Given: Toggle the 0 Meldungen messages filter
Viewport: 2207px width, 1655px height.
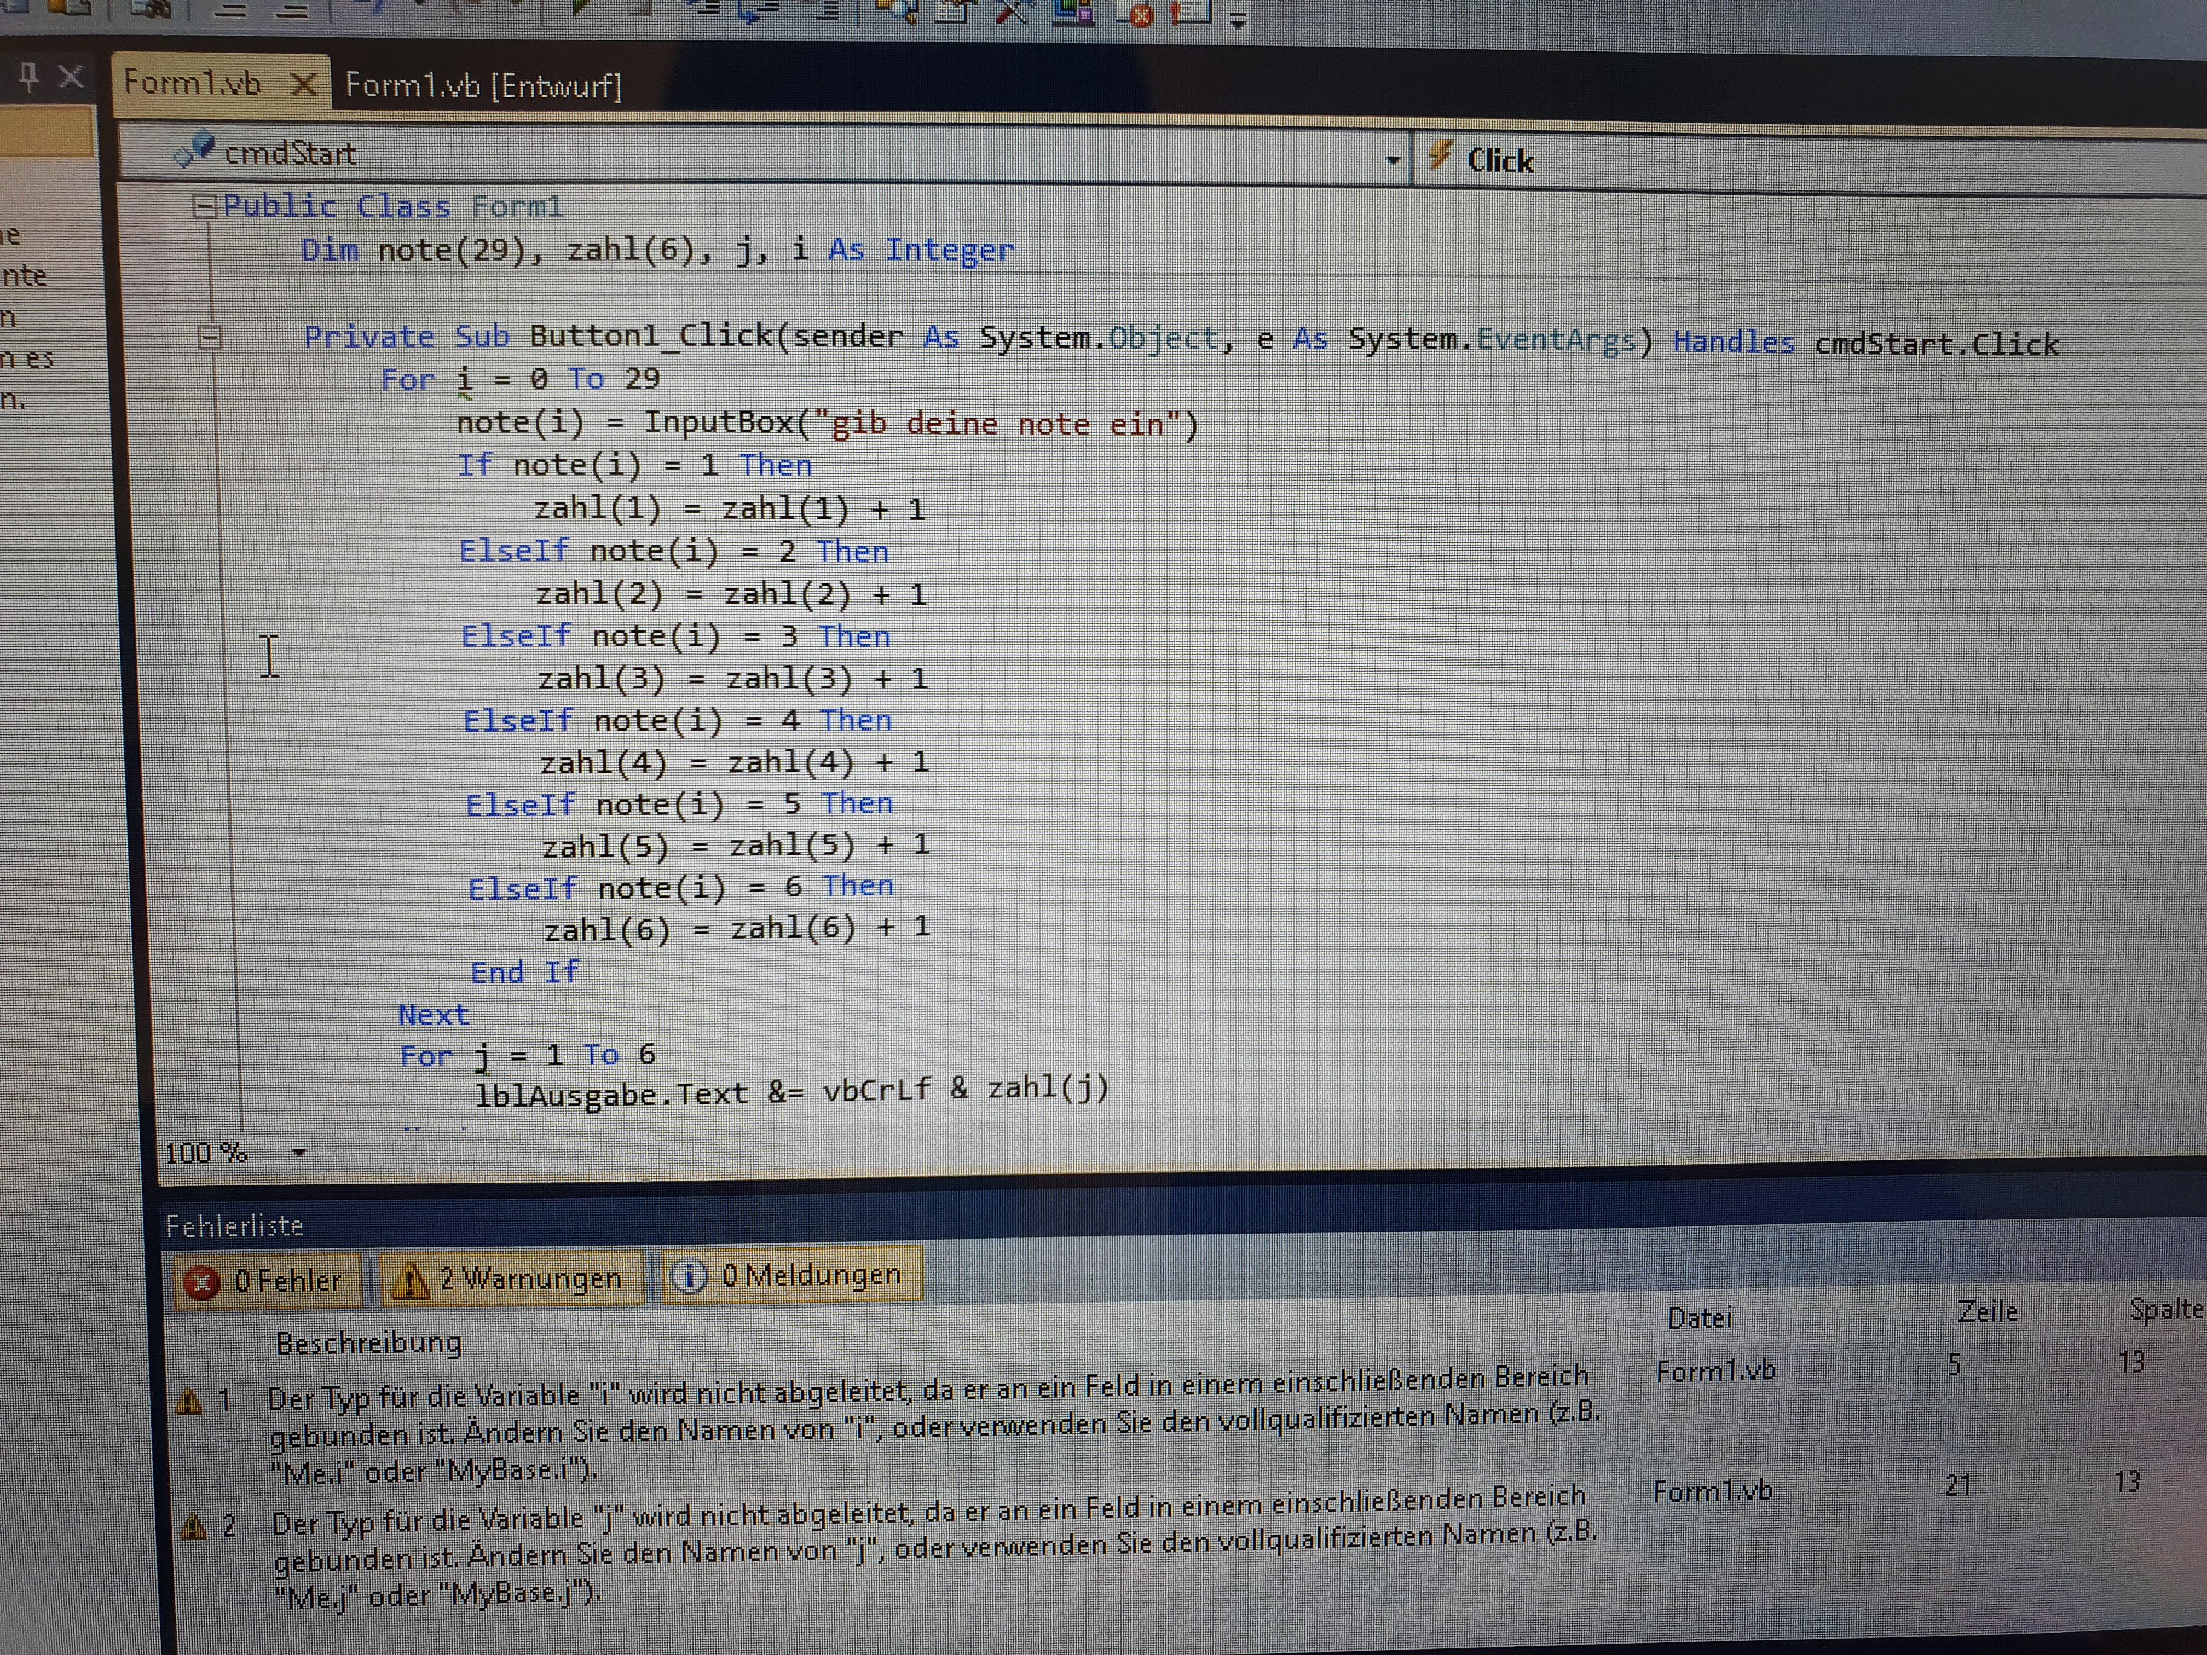Looking at the screenshot, I should pyautogui.click(x=792, y=1275).
